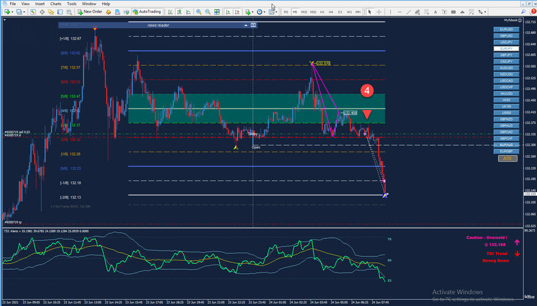Screen dimensions: 537x306
Task: Pick the draw trendline tool
Action: 409,12
